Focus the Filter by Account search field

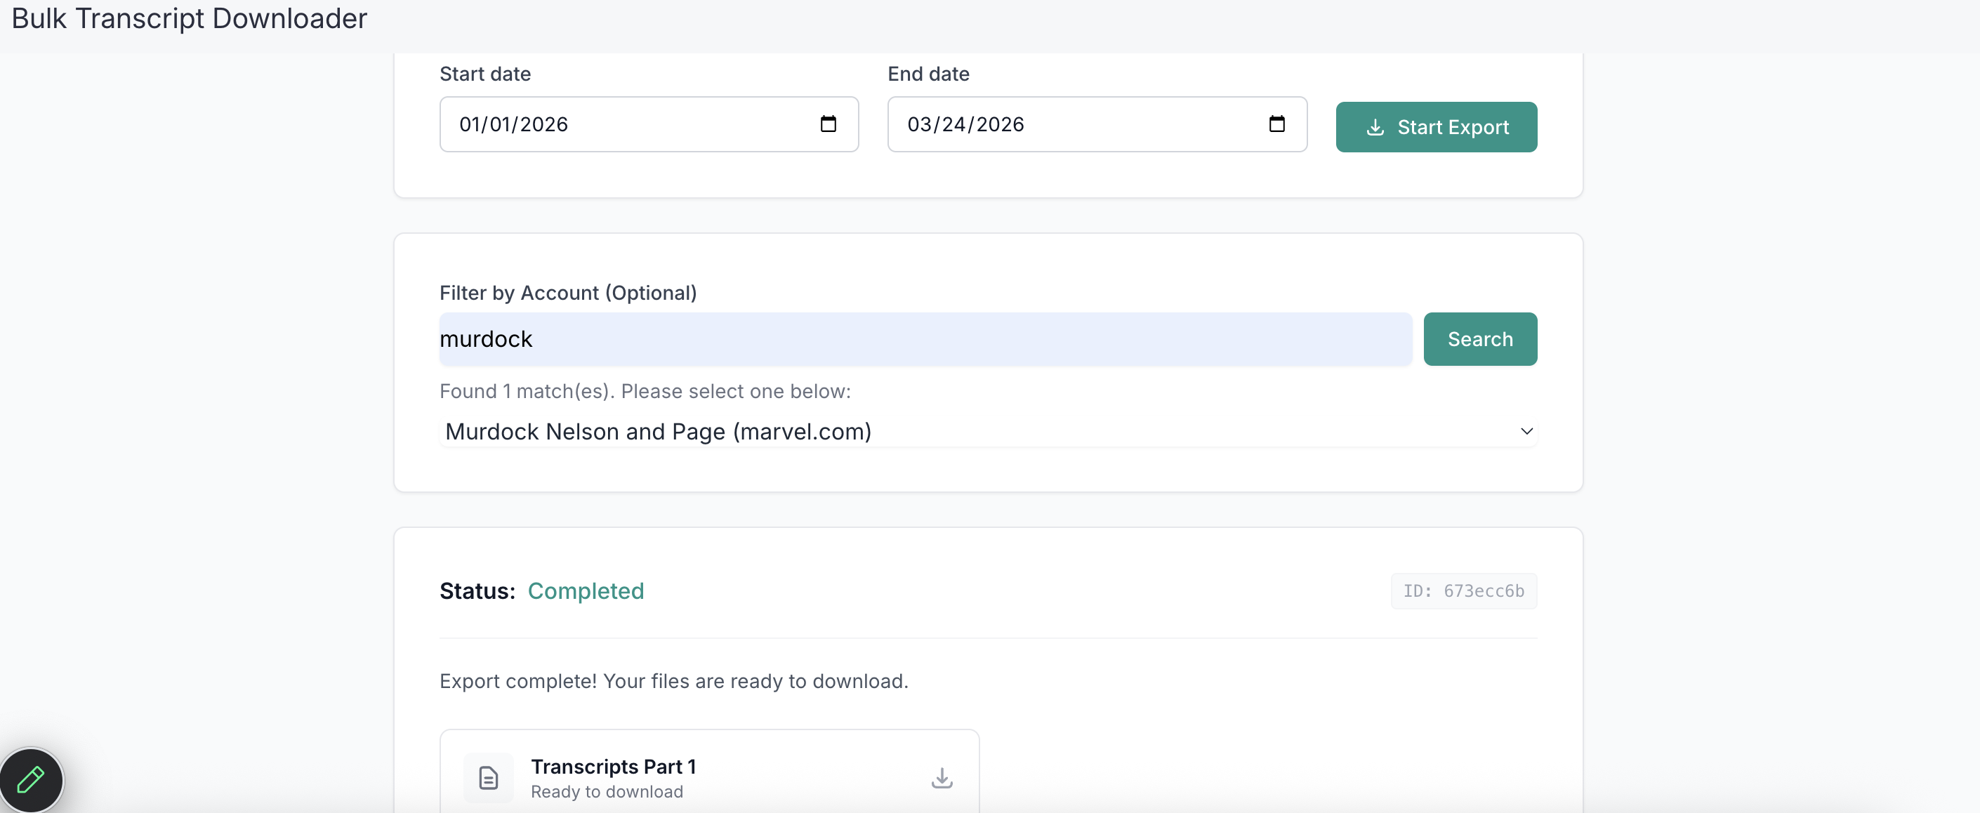(x=925, y=339)
